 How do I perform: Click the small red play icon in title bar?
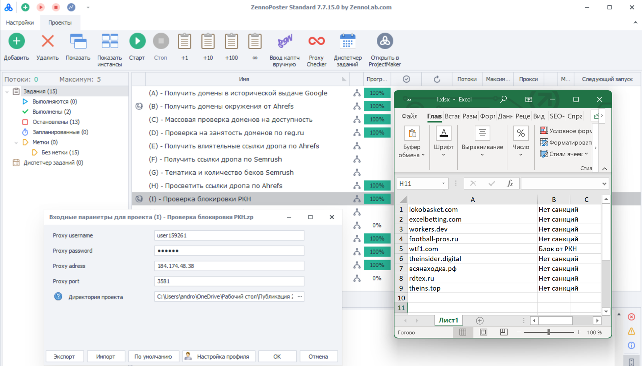pyautogui.click(x=41, y=7)
